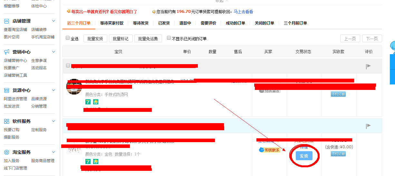Screen dimensions: 395x176
Task: Open the second order's product thumbnail
Action: point(74,147)
